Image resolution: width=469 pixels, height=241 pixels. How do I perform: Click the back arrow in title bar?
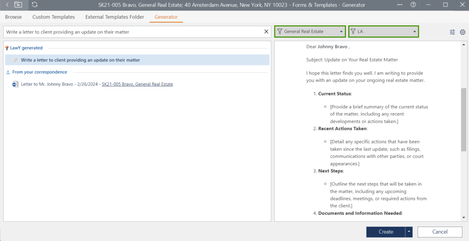point(7,5)
